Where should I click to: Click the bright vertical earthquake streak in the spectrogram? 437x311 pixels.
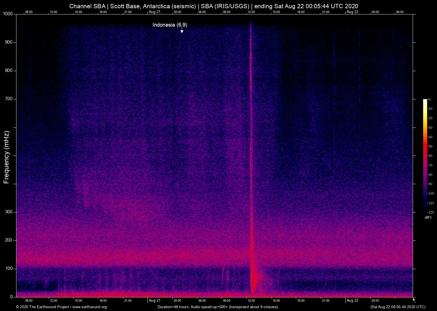click(x=251, y=142)
